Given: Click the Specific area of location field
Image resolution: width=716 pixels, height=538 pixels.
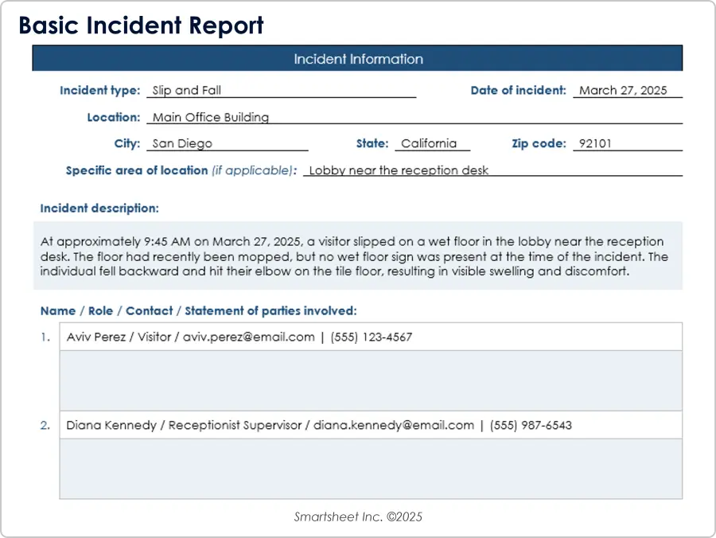Looking at the screenshot, I should coord(492,170).
